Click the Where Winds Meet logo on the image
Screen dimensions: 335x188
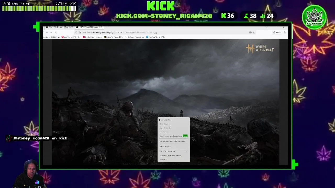pyautogui.click(x=260, y=49)
